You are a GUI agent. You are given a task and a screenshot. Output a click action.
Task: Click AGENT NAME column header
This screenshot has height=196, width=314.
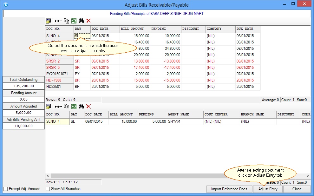(185, 114)
